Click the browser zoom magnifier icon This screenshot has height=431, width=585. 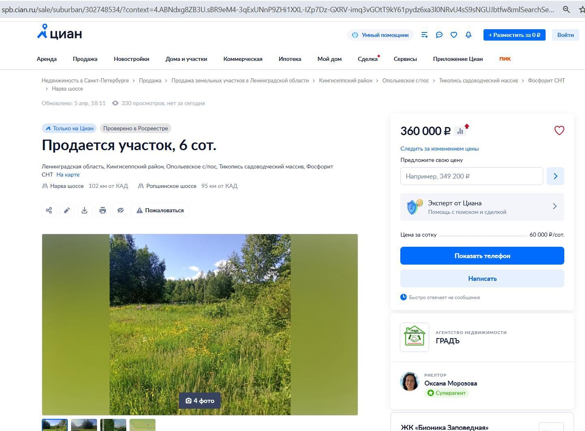(x=566, y=9)
